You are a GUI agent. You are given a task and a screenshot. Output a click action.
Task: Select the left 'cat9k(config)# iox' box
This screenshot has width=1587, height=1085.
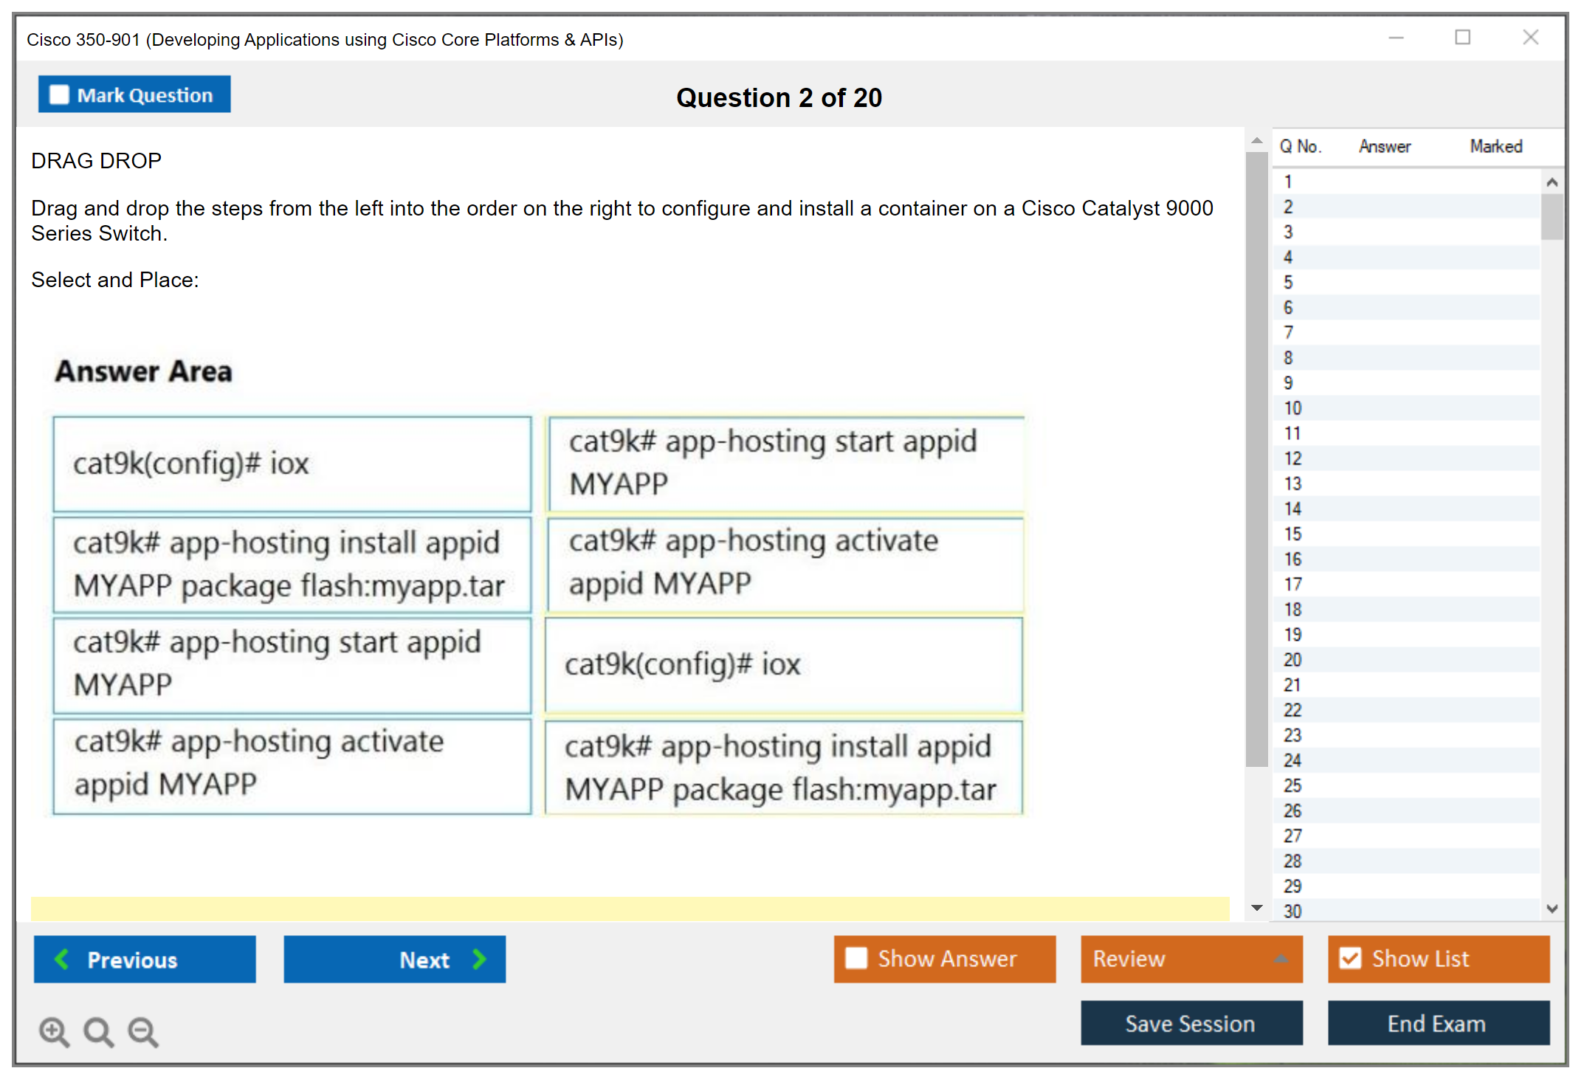292,464
